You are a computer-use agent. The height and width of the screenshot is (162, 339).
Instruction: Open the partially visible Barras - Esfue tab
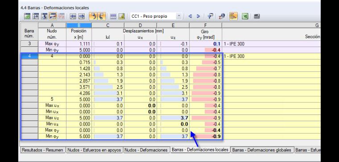pyautogui.click(x=307, y=150)
